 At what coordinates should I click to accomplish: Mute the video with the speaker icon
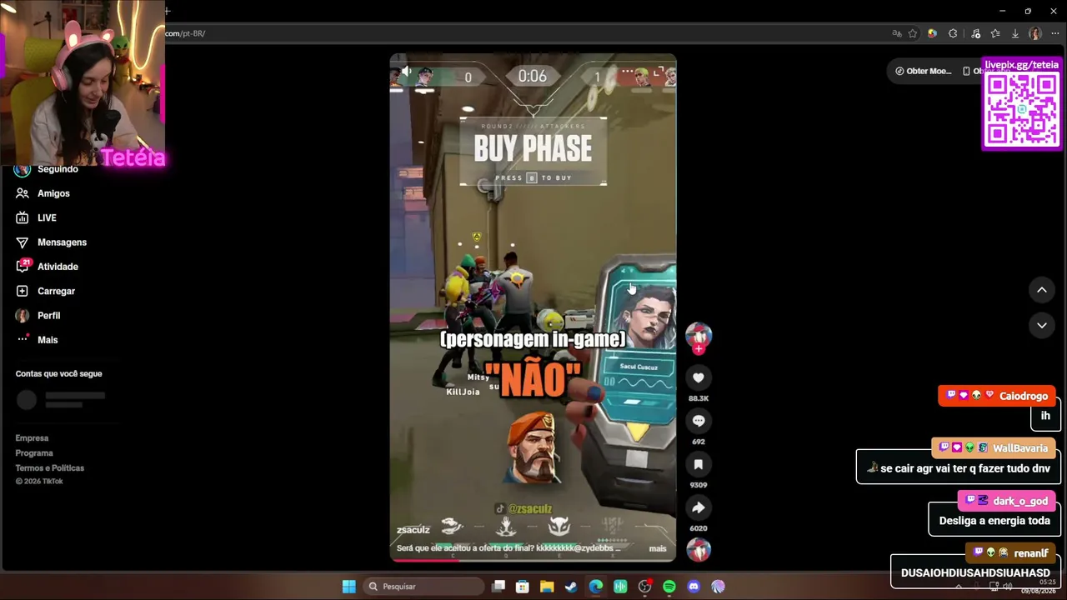pyautogui.click(x=406, y=72)
